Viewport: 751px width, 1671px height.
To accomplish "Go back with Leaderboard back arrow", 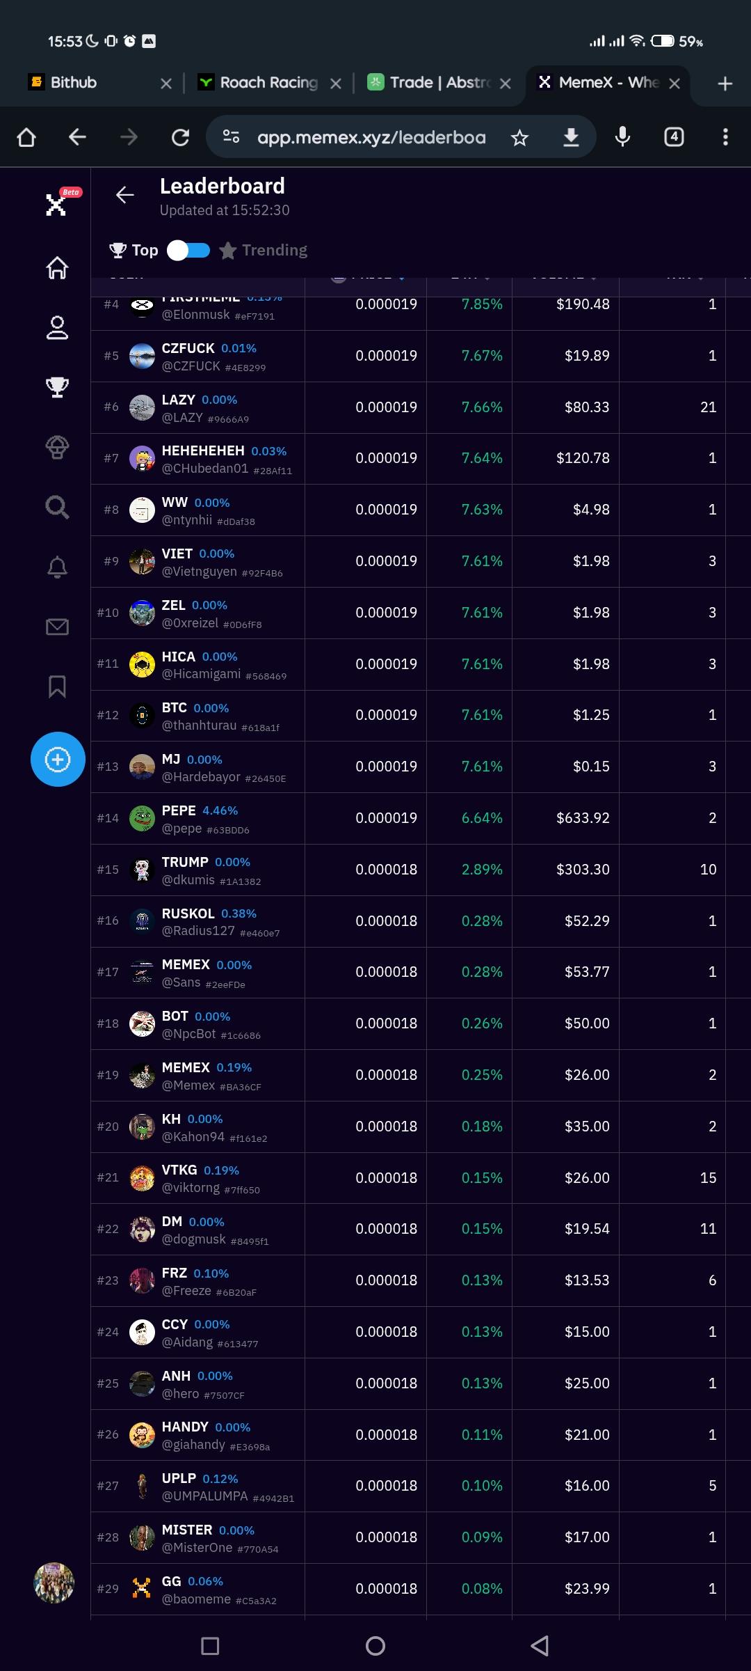I will point(125,195).
